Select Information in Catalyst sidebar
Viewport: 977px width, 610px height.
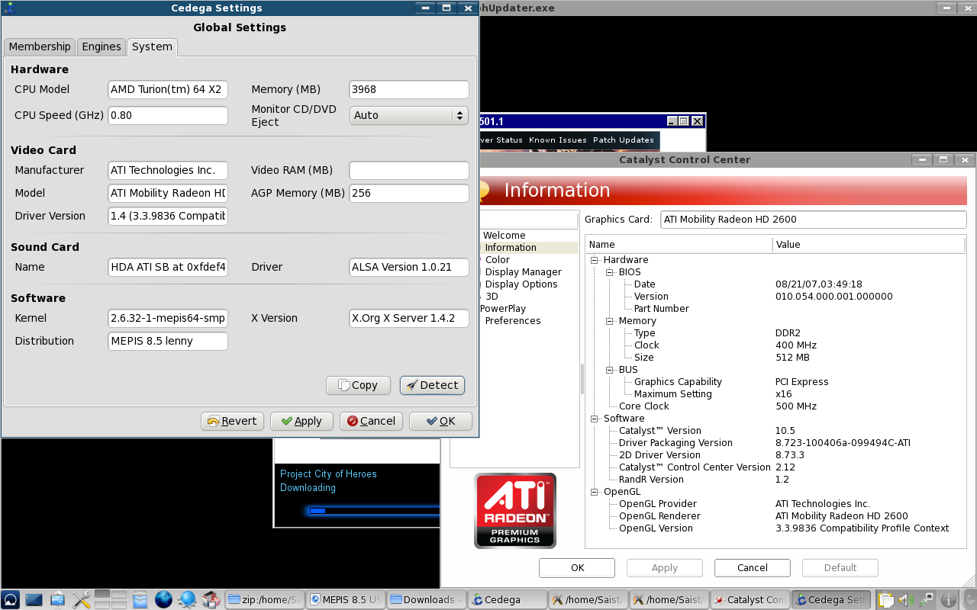click(511, 248)
